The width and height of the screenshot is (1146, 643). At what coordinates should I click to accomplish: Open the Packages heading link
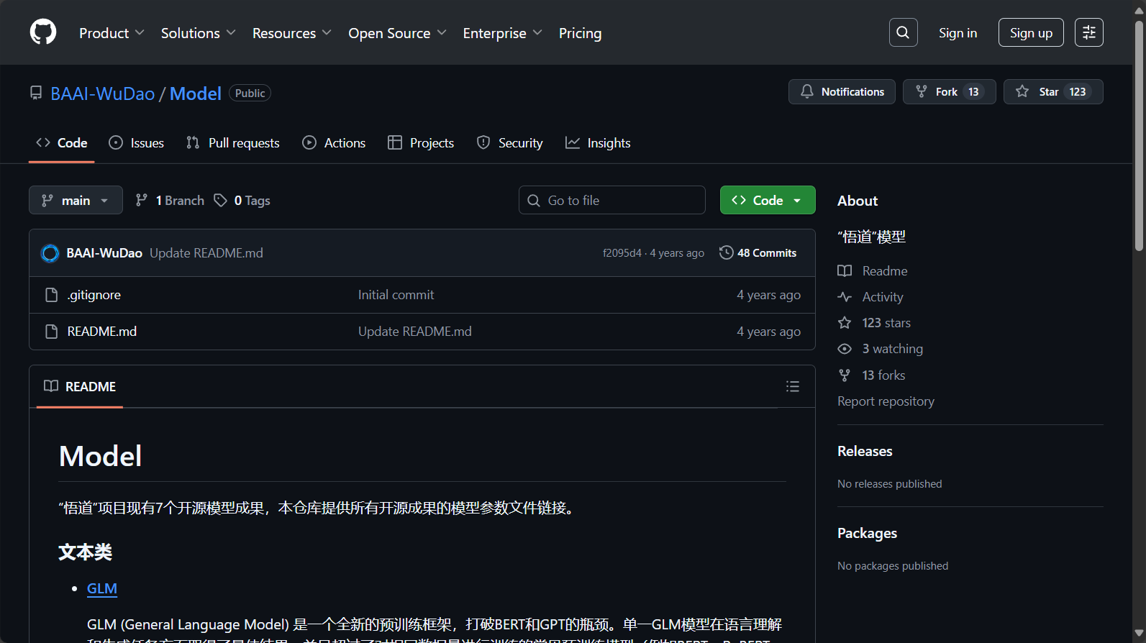point(867,533)
